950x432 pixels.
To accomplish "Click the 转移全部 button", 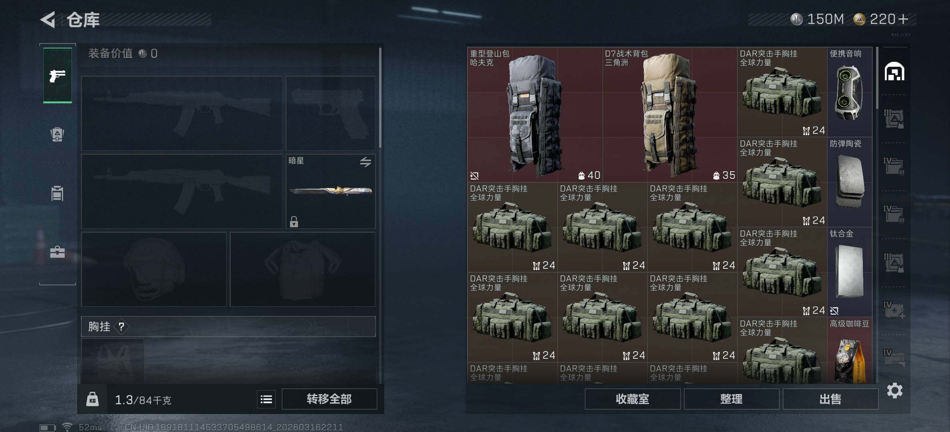I will (x=329, y=399).
